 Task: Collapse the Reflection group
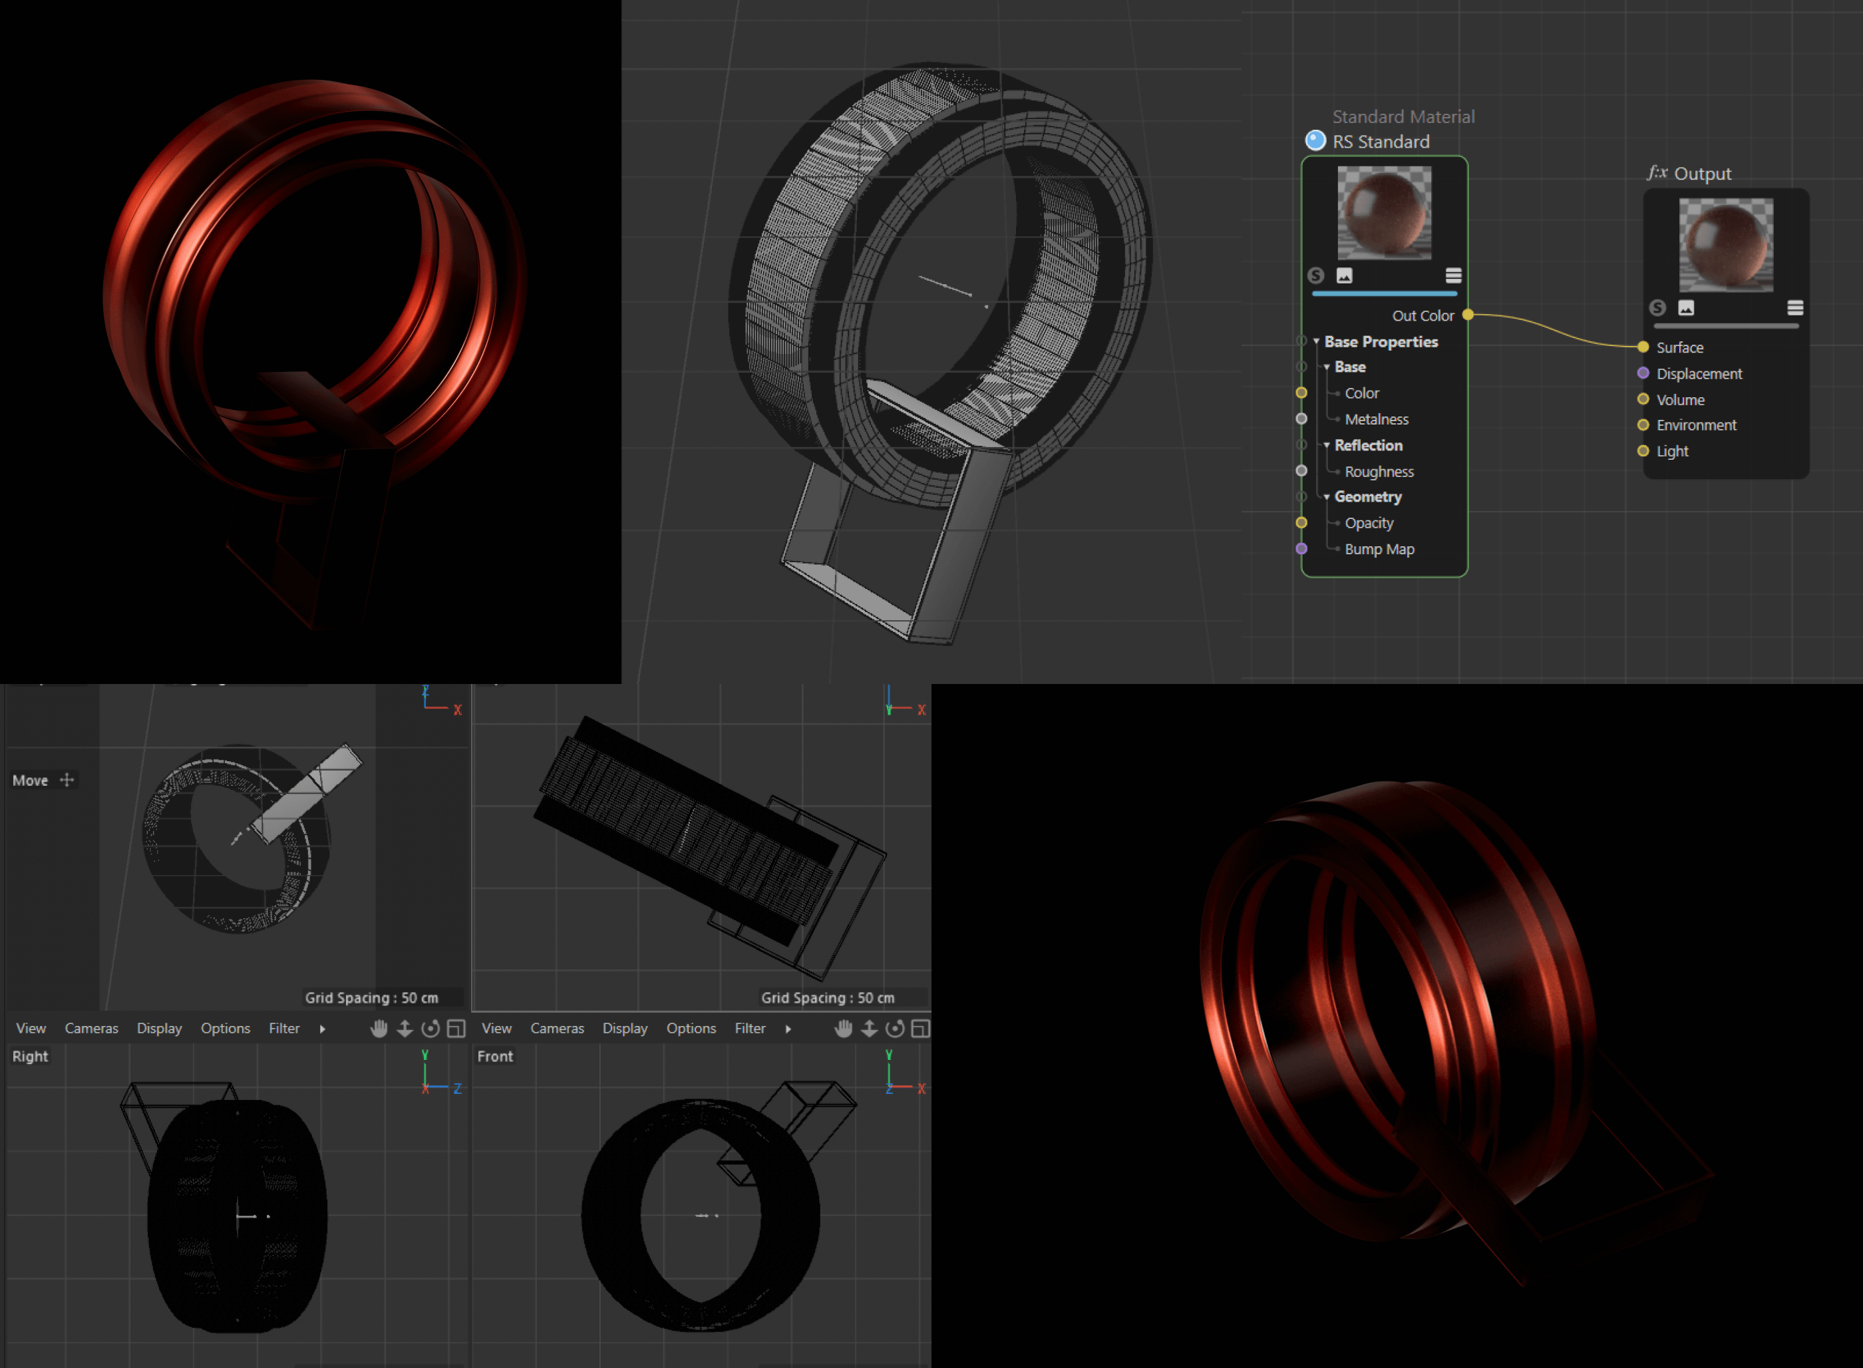point(1327,446)
